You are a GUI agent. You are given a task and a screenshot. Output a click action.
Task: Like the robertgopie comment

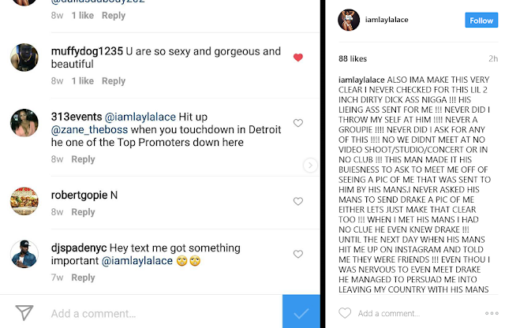(x=297, y=192)
